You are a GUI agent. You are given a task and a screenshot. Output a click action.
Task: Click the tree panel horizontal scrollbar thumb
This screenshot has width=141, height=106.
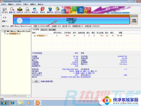pyautogui.click(x=15, y=95)
